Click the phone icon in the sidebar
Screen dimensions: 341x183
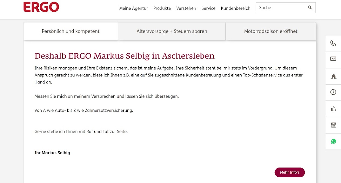(333, 43)
